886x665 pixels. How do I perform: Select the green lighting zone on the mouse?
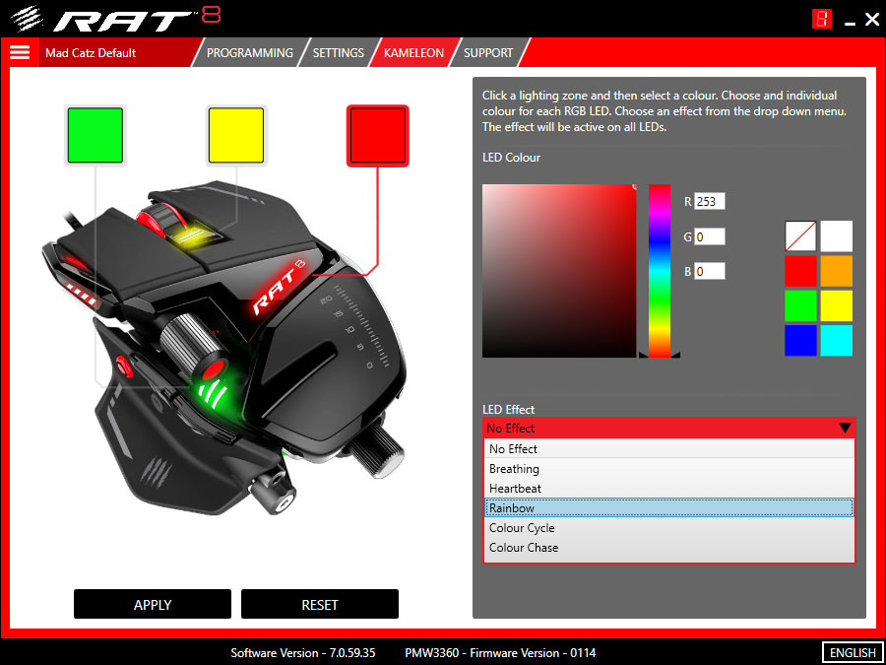(x=95, y=135)
